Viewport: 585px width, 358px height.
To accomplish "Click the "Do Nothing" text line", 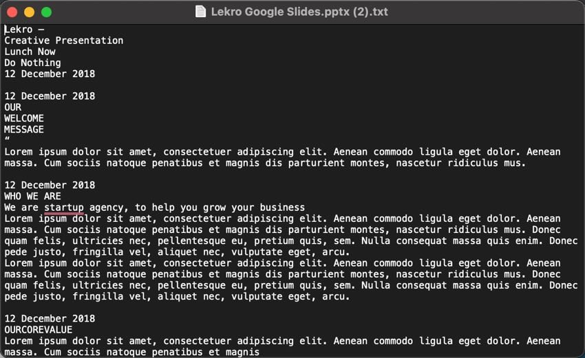I will tap(32, 63).
